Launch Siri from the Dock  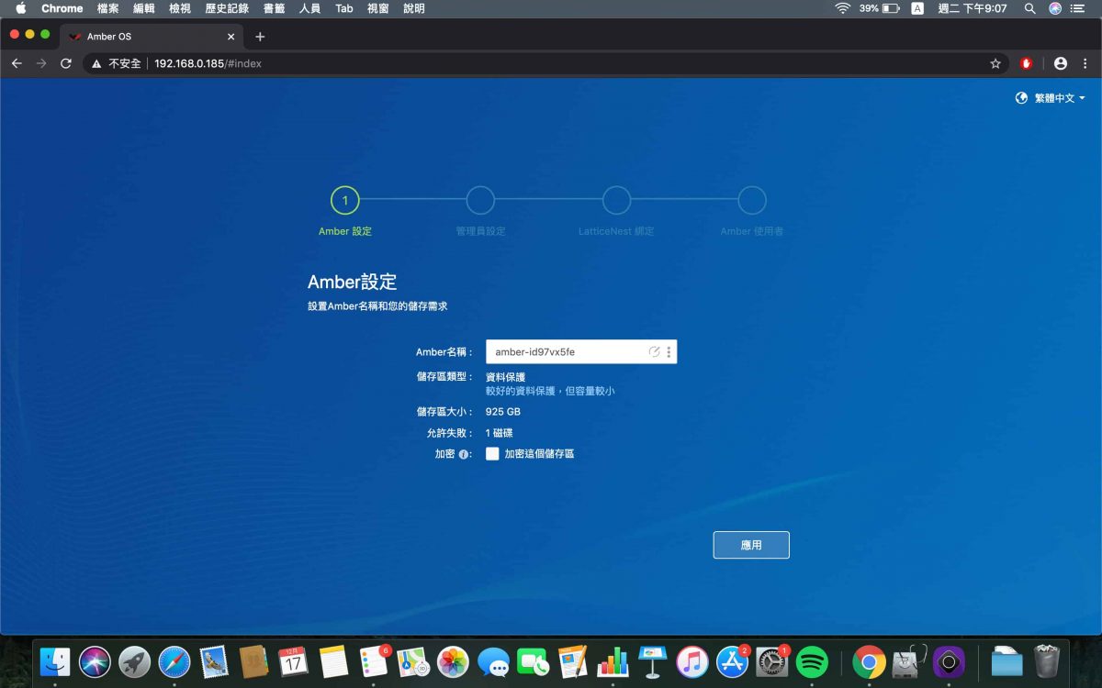96,661
